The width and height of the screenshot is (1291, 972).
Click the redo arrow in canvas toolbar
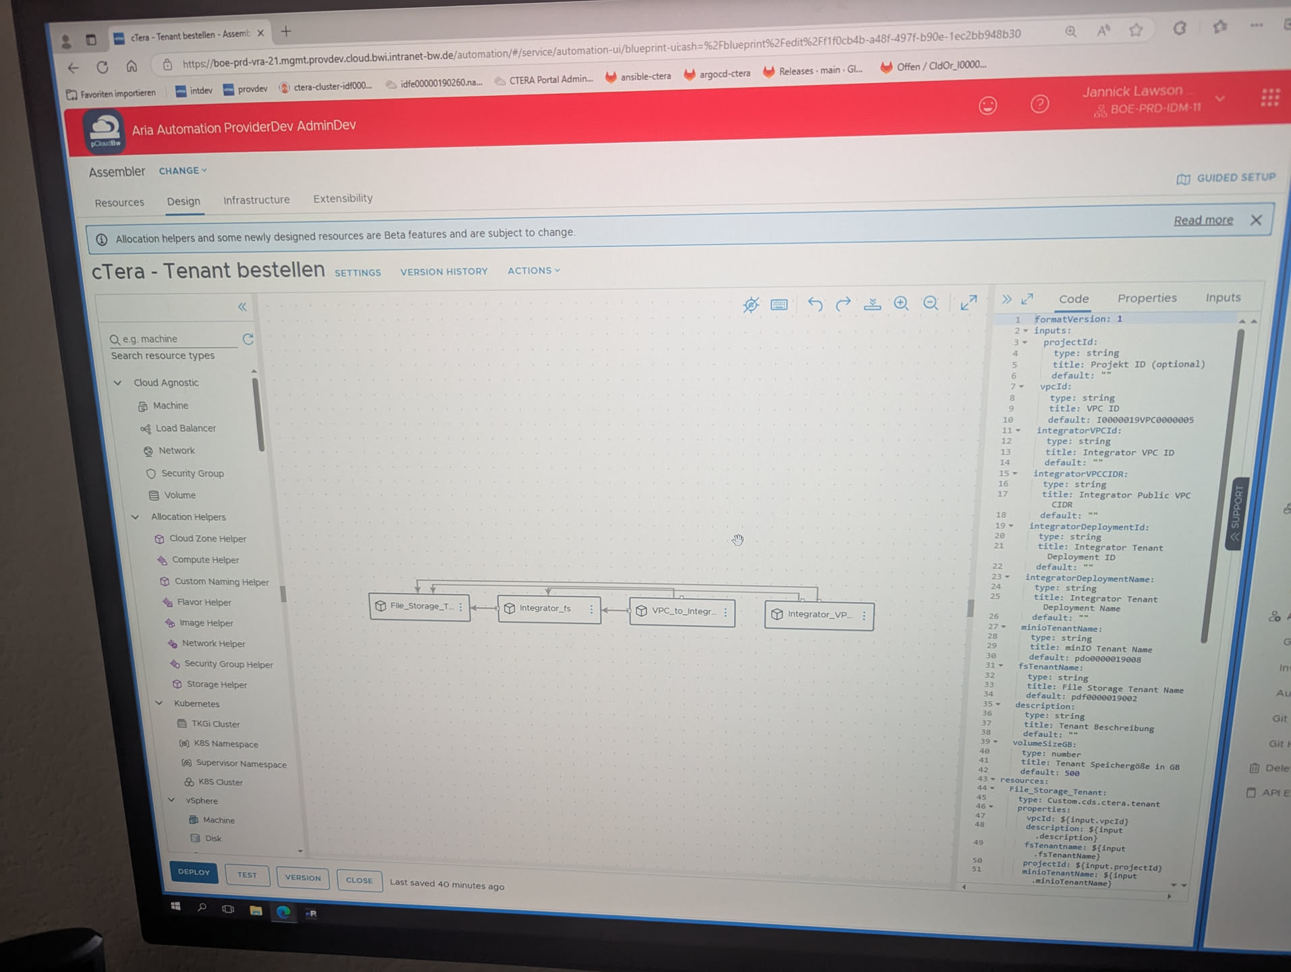click(843, 304)
